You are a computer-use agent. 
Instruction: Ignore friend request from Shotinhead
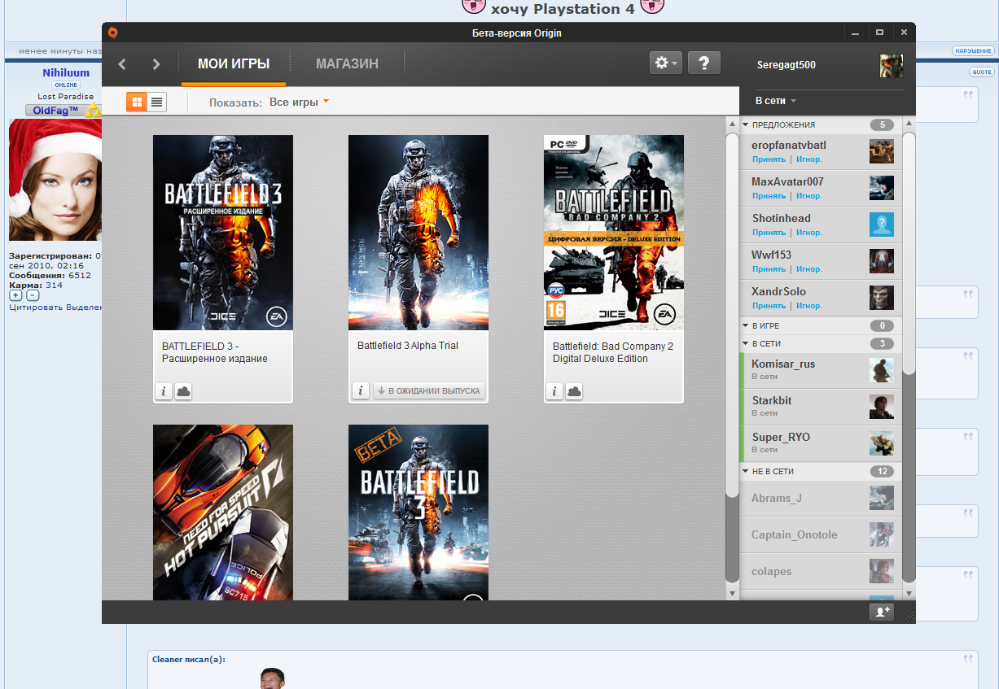coord(809,233)
